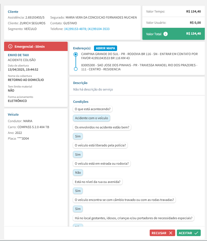The width and height of the screenshot is (207, 241).
Task: Select the 'Acidente com o veículo' answer
Action: (x=92, y=118)
